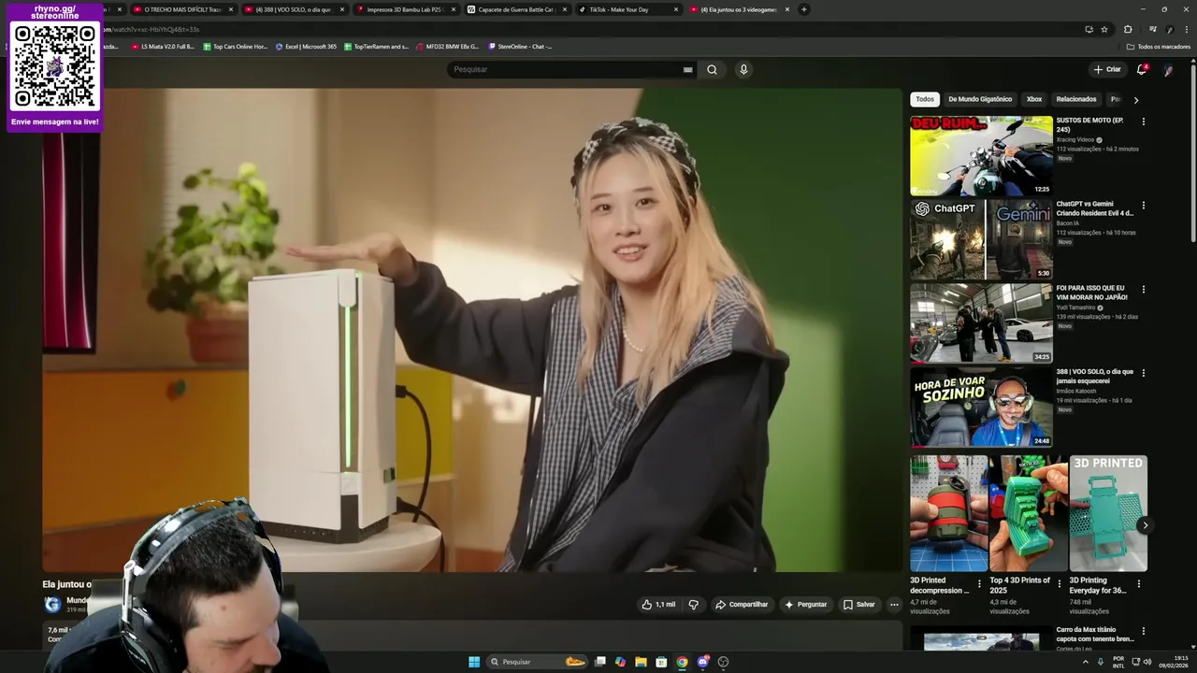Image resolution: width=1197 pixels, height=673 pixels.
Task: Start voice search with microphone icon
Action: 743,69
